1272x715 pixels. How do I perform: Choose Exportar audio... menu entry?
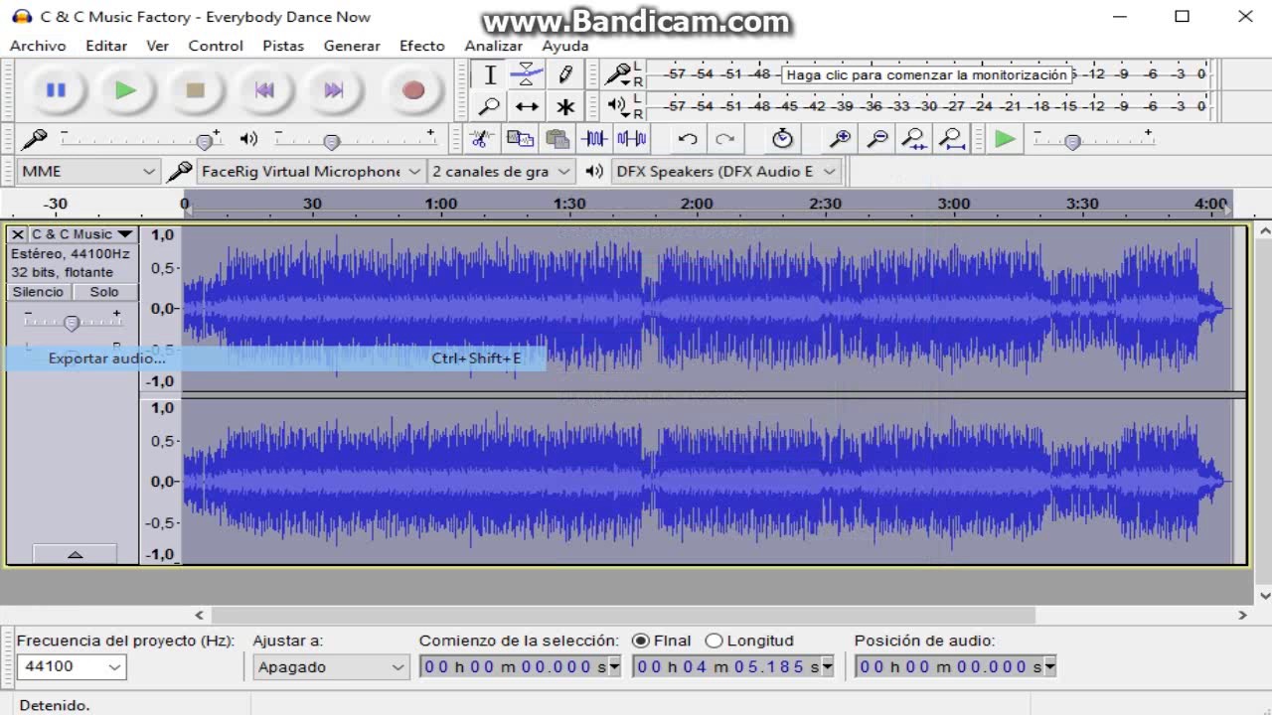(275, 358)
